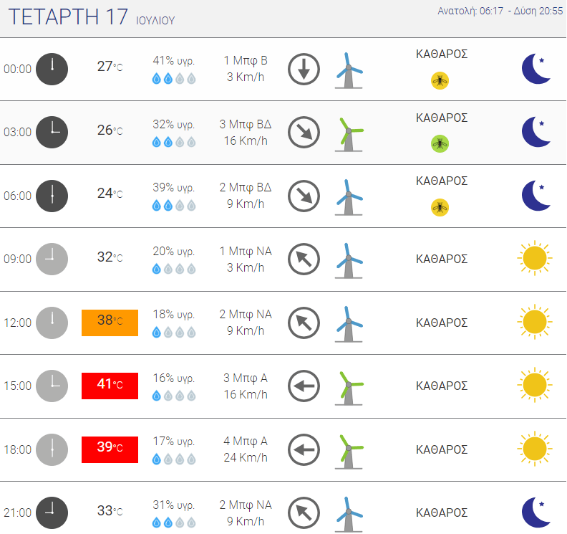The width and height of the screenshot is (567, 534).
Task: Click the light gray clock at 18:00
Action: pos(52,449)
